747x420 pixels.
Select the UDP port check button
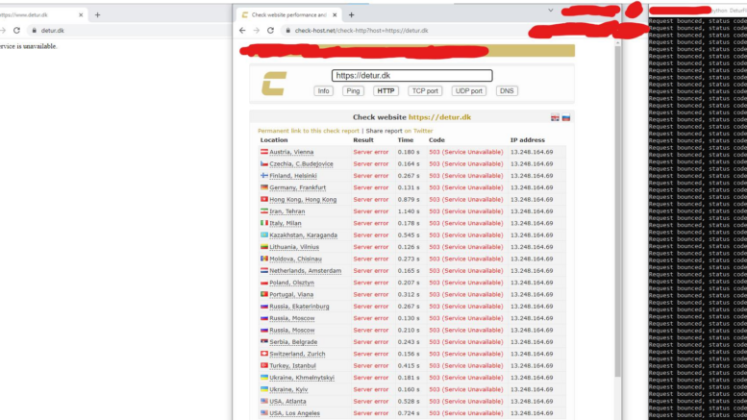coord(469,91)
